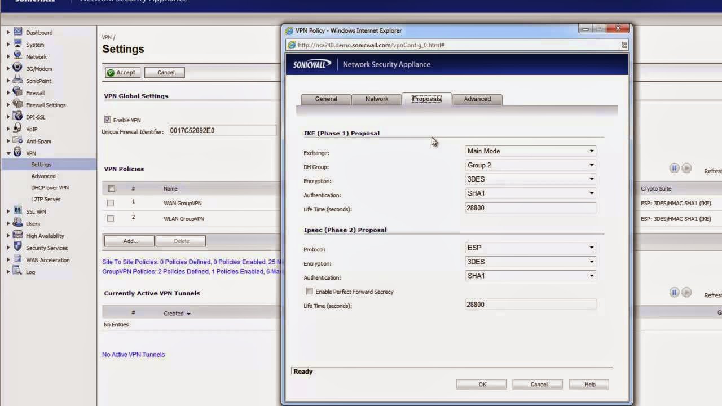
Task: Expand the System tree node arrow
Action: tap(8, 45)
